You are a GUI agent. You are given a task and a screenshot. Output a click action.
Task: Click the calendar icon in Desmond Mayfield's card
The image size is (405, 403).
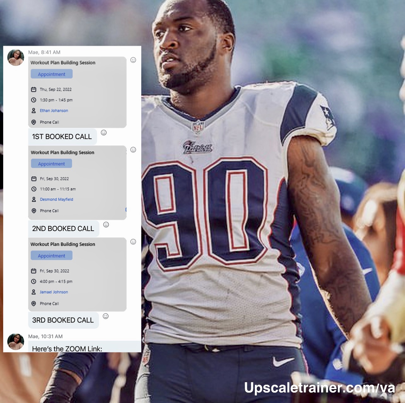pyautogui.click(x=34, y=179)
